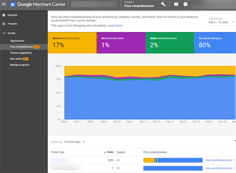Open the hamburger navigation menu
The image size is (236, 173).
click(x=4, y=4)
